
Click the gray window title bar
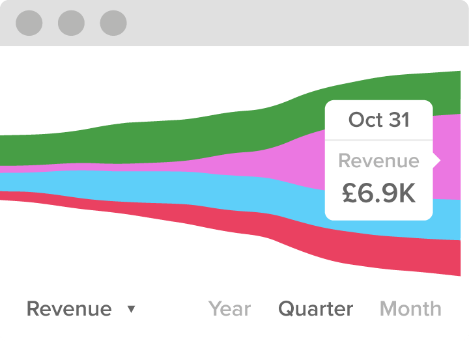tap(234, 23)
